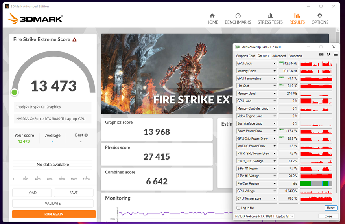
Task: Expand the GPU Temperature sensor dropdown
Action: coord(275,79)
